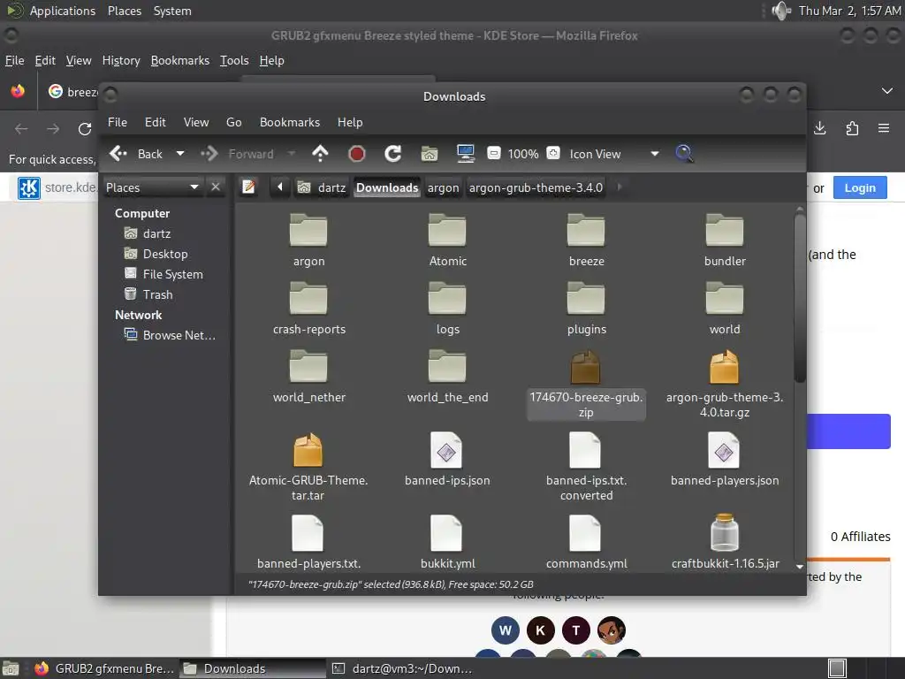The height and width of the screenshot is (679, 905).
Task: Open the Edit menu in Downloads window
Action: click(x=156, y=122)
